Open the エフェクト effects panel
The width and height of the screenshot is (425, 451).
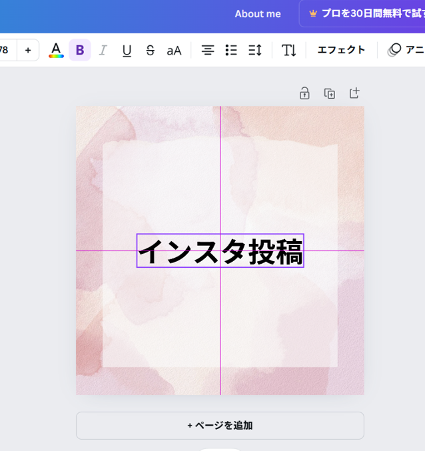pyautogui.click(x=341, y=50)
